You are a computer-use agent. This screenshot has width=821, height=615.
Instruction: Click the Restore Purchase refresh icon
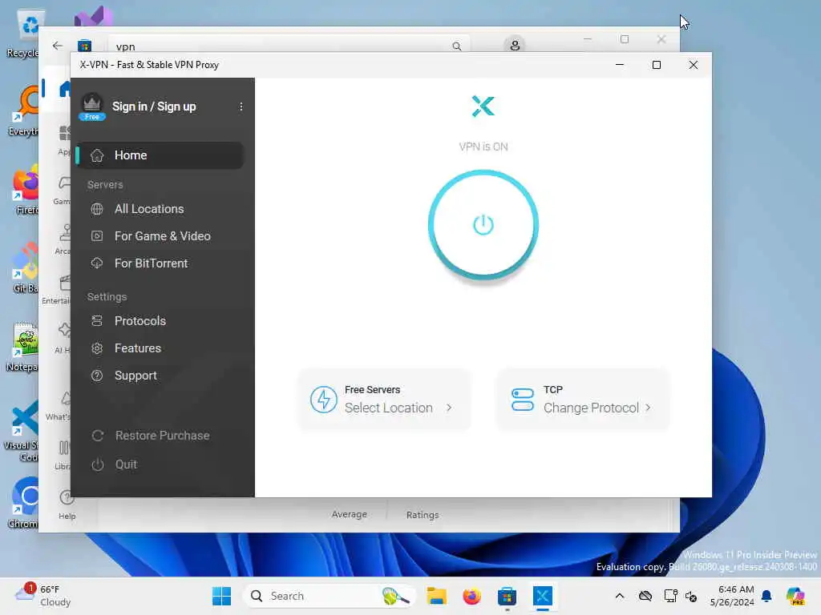pyautogui.click(x=97, y=436)
